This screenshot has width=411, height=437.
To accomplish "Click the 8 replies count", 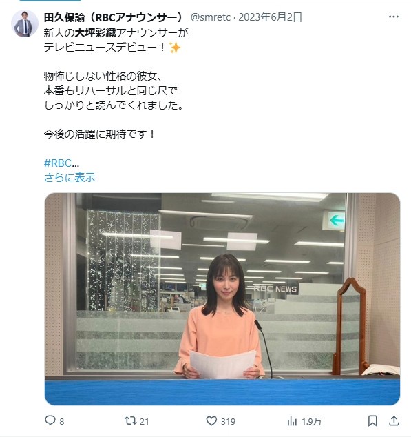I will [62, 421].
